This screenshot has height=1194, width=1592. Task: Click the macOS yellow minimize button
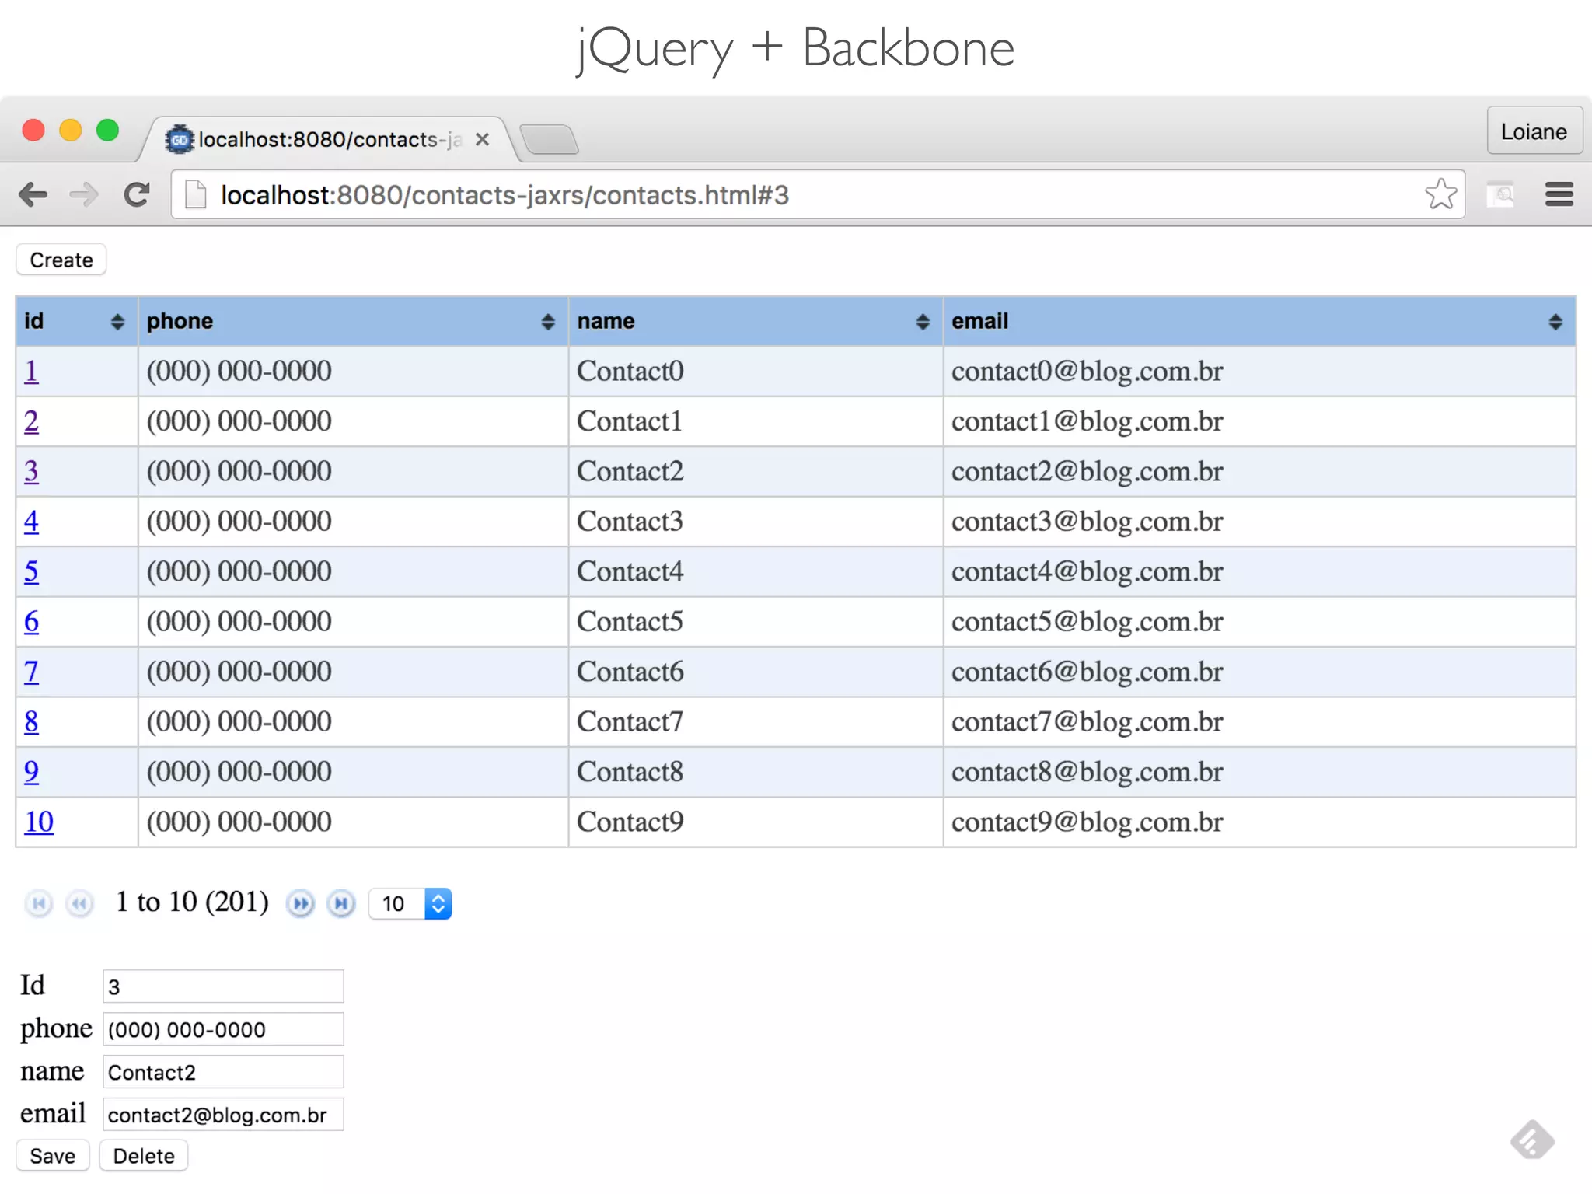[x=71, y=130]
